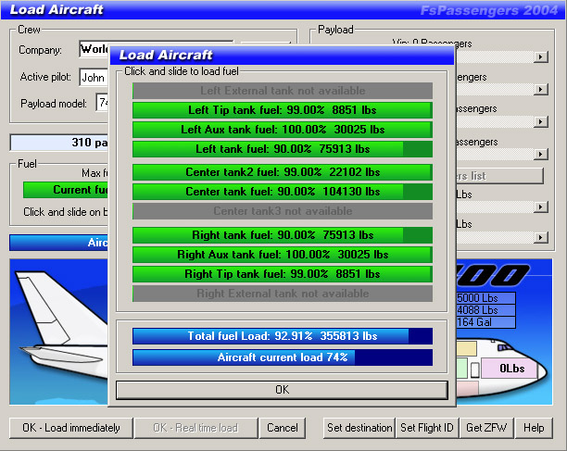
Task: Click the 0Lbs nose compartment on aircraft diagram
Action: (x=511, y=369)
